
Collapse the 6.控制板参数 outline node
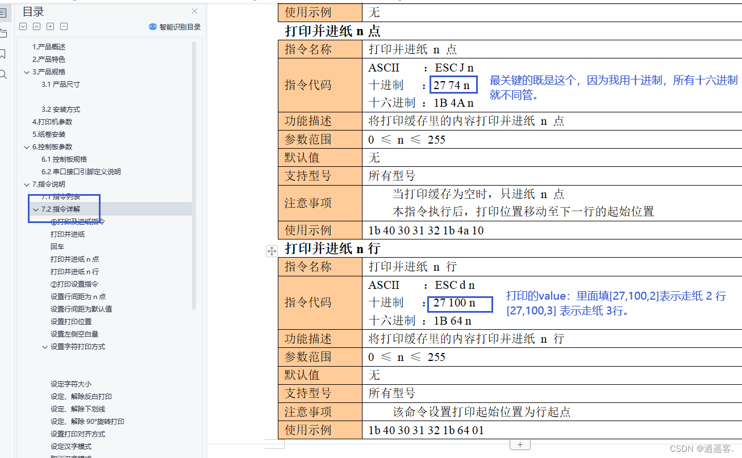[x=27, y=147]
